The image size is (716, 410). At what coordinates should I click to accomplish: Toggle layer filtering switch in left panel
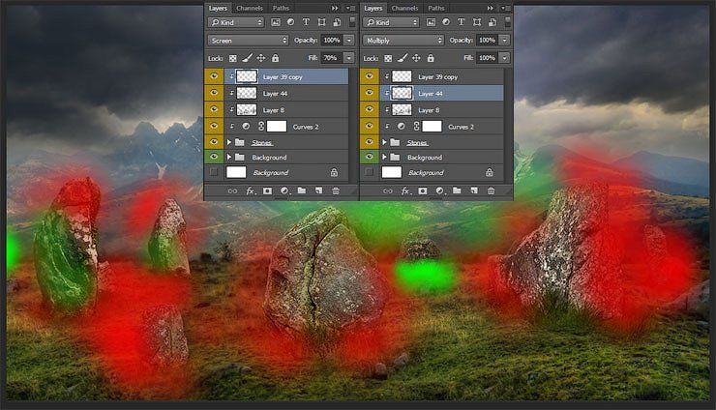pyautogui.click(x=352, y=21)
